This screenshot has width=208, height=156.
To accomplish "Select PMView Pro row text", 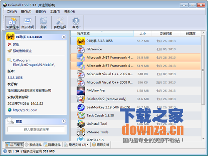I will tap(96, 91).
